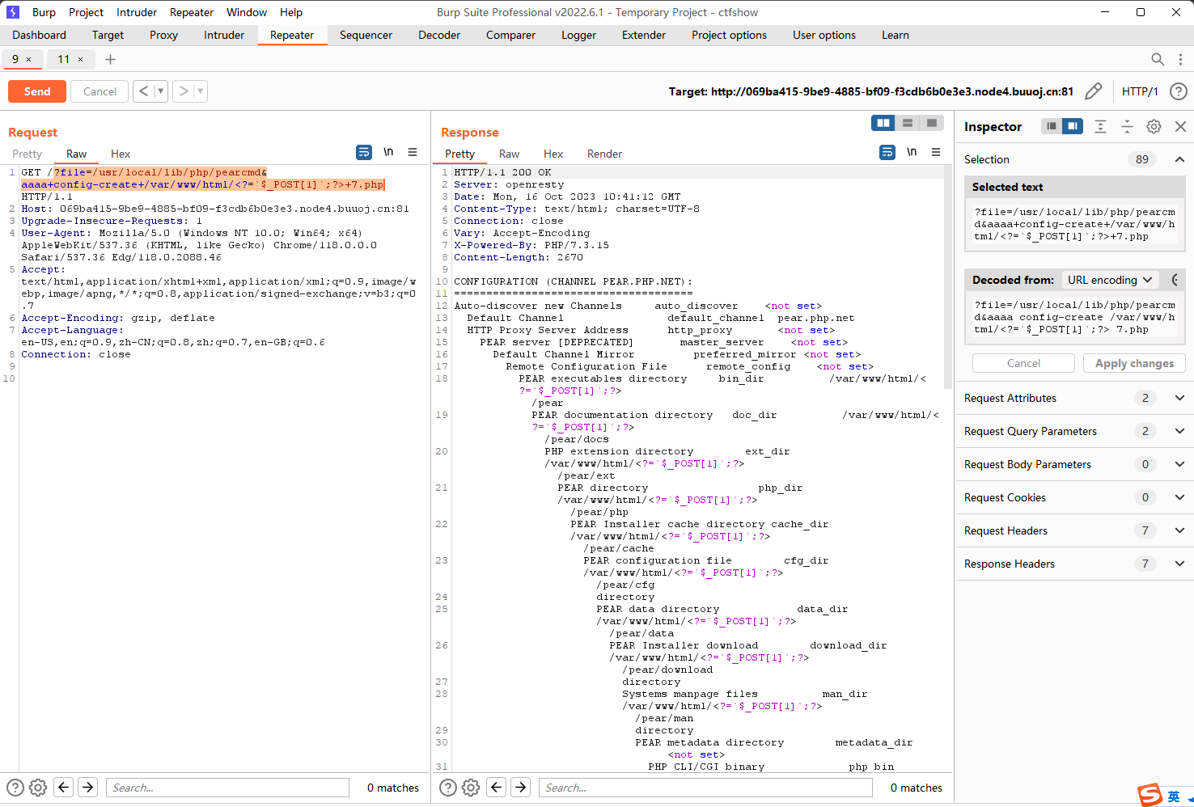Image resolution: width=1194 pixels, height=807 pixels.
Task: Go to previous match in Request search
Action: 64,787
